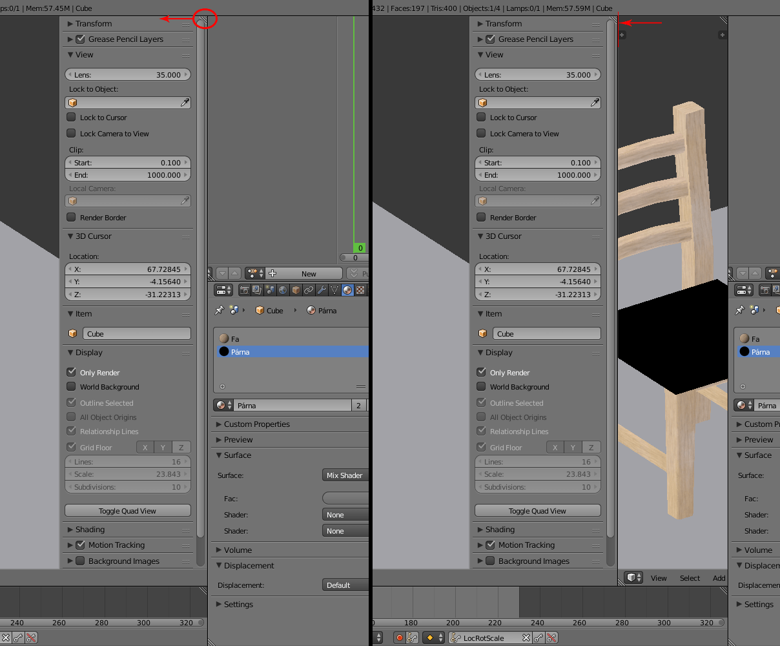Open the Modifiers wrench tab icon
780x646 pixels.
pyautogui.click(x=322, y=290)
